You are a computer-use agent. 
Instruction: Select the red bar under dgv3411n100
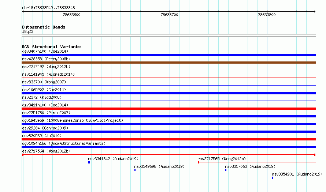pyautogui.click(x=168, y=109)
